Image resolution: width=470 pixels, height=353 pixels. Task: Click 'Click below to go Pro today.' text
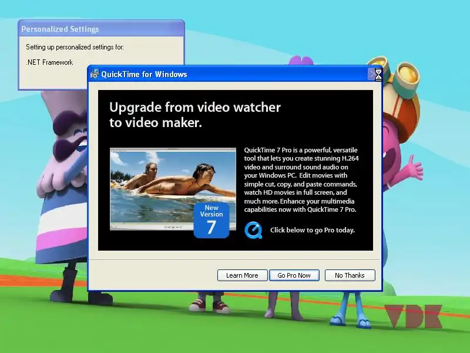pos(313,230)
